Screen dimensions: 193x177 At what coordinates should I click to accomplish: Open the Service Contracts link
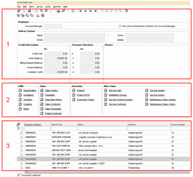click(x=117, y=104)
